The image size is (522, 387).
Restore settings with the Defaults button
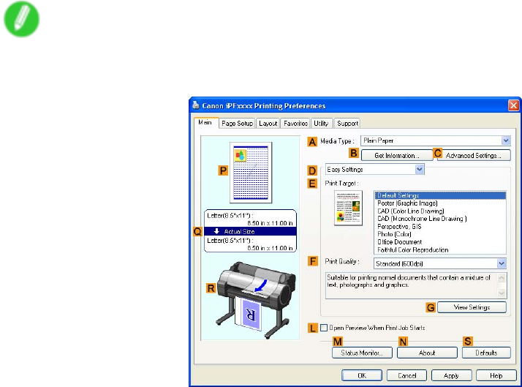[486, 353]
